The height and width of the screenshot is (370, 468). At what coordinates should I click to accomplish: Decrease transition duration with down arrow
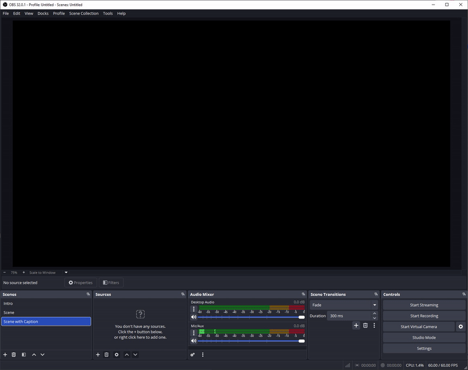(374, 318)
